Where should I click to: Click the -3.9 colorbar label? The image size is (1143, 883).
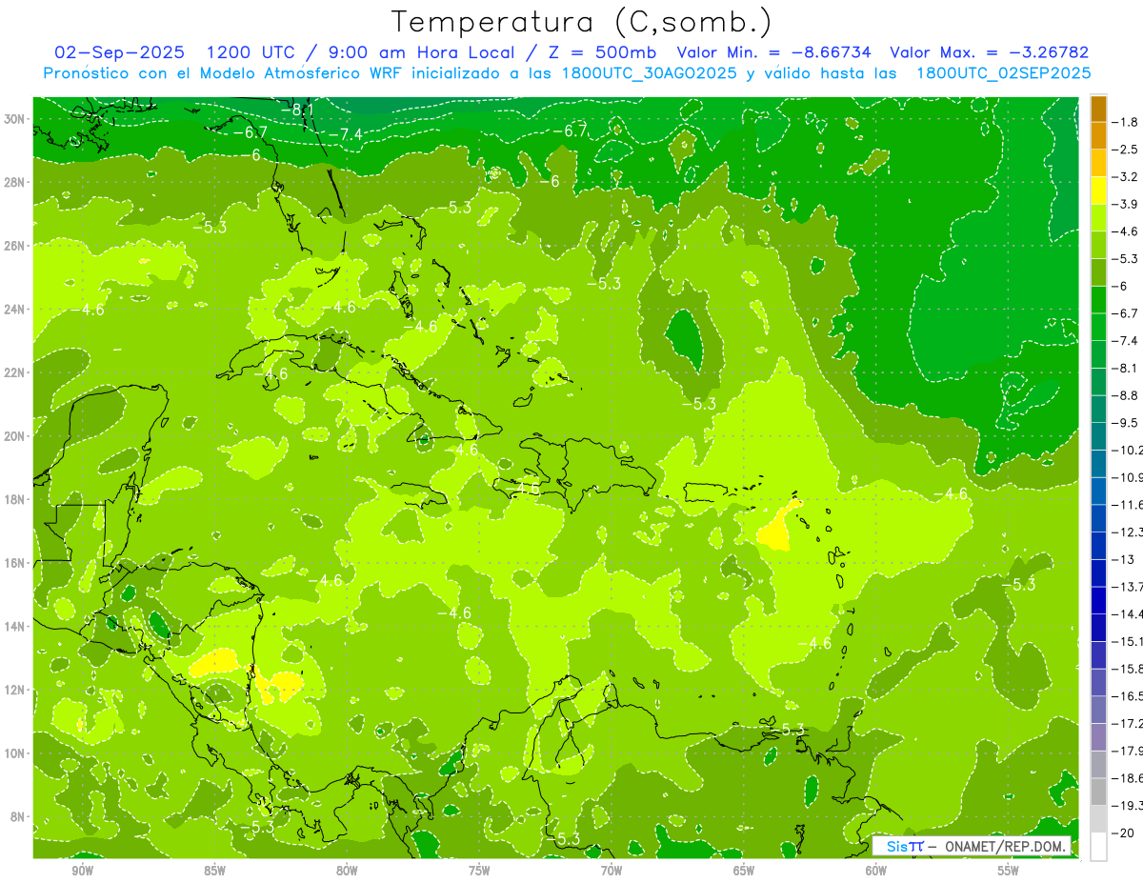1127,204
